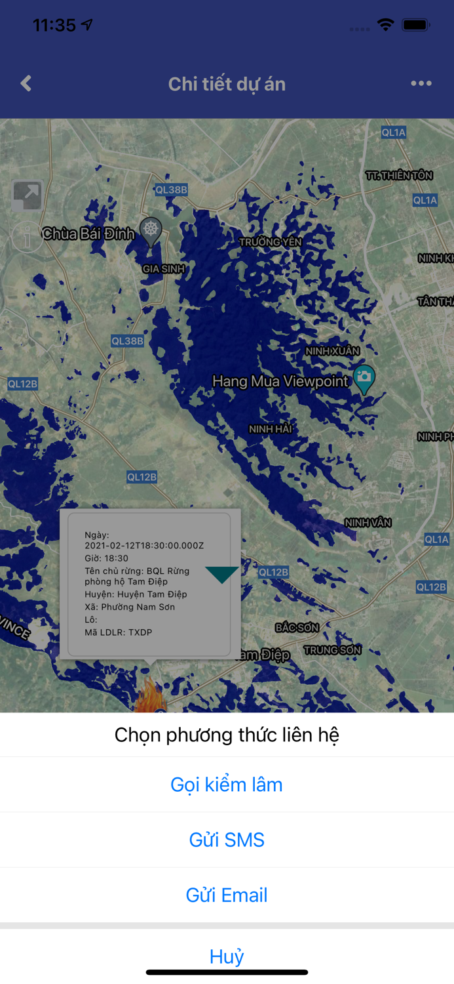Tap the expand map icon

[x=28, y=195]
